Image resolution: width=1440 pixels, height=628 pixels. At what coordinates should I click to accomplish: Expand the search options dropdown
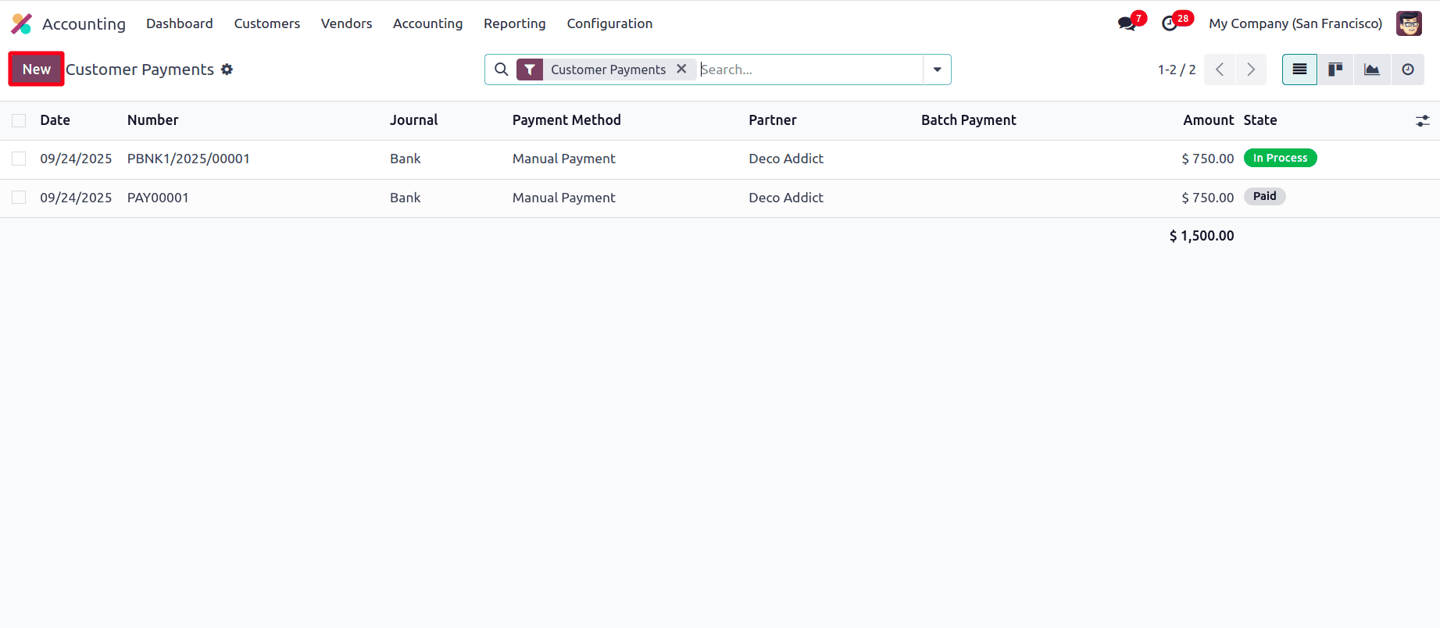pyautogui.click(x=937, y=70)
